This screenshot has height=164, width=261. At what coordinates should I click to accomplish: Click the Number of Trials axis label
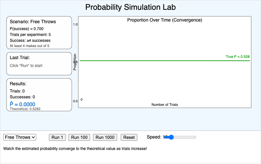click(165, 105)
